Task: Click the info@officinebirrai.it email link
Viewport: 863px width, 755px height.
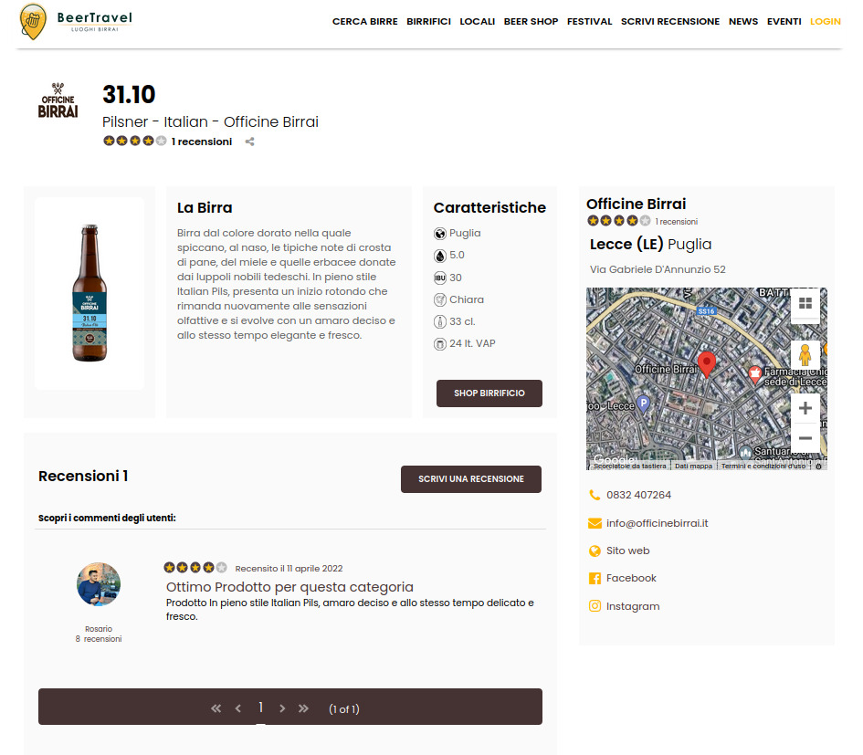Action: click(658, 523)
